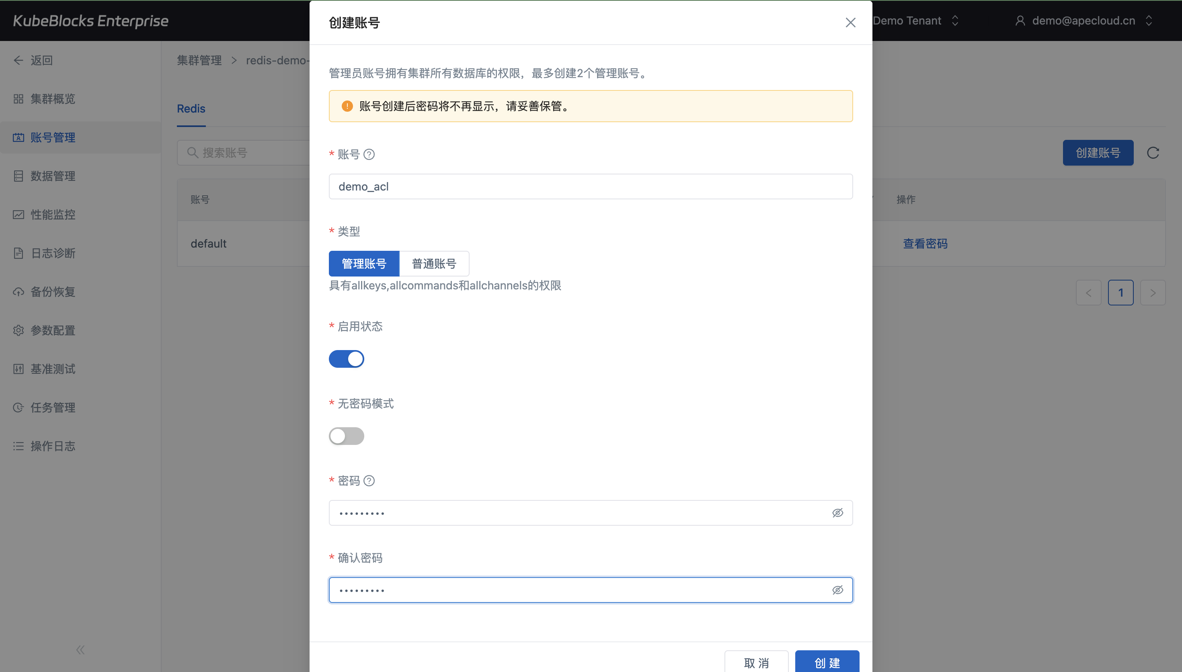The height and width of the screenshot is (672, 1182).
Task: Collapse the left sidebar with double chevron
Action: pos(80,650)
